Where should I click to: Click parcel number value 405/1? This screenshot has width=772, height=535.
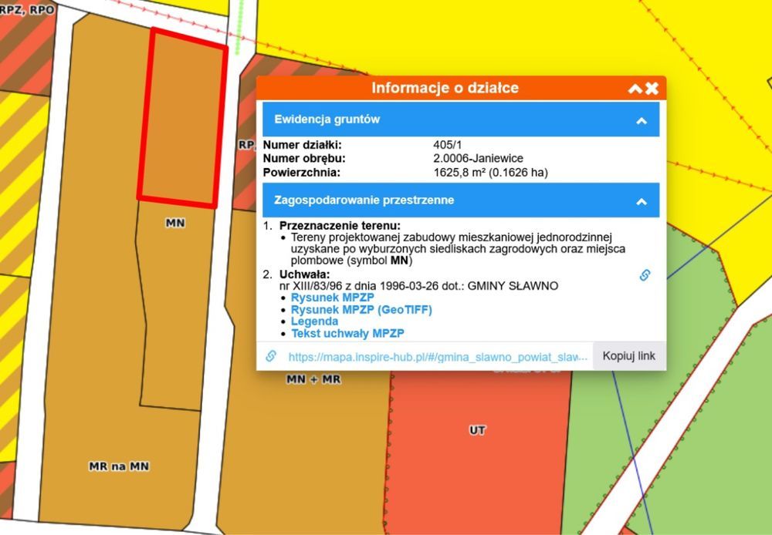point(448,145)
